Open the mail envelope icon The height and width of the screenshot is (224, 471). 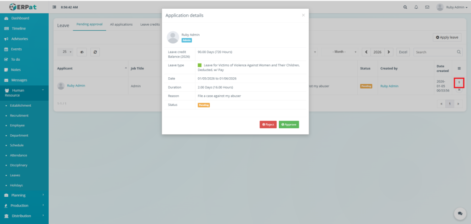[x=427, y=7]
